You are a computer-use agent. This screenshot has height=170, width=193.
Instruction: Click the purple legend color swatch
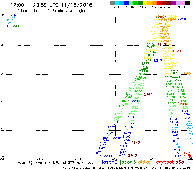pos(173,3)
